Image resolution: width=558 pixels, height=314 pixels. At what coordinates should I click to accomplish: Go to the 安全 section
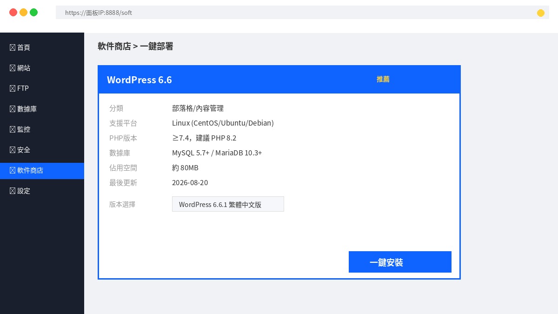tap(42, 150)
